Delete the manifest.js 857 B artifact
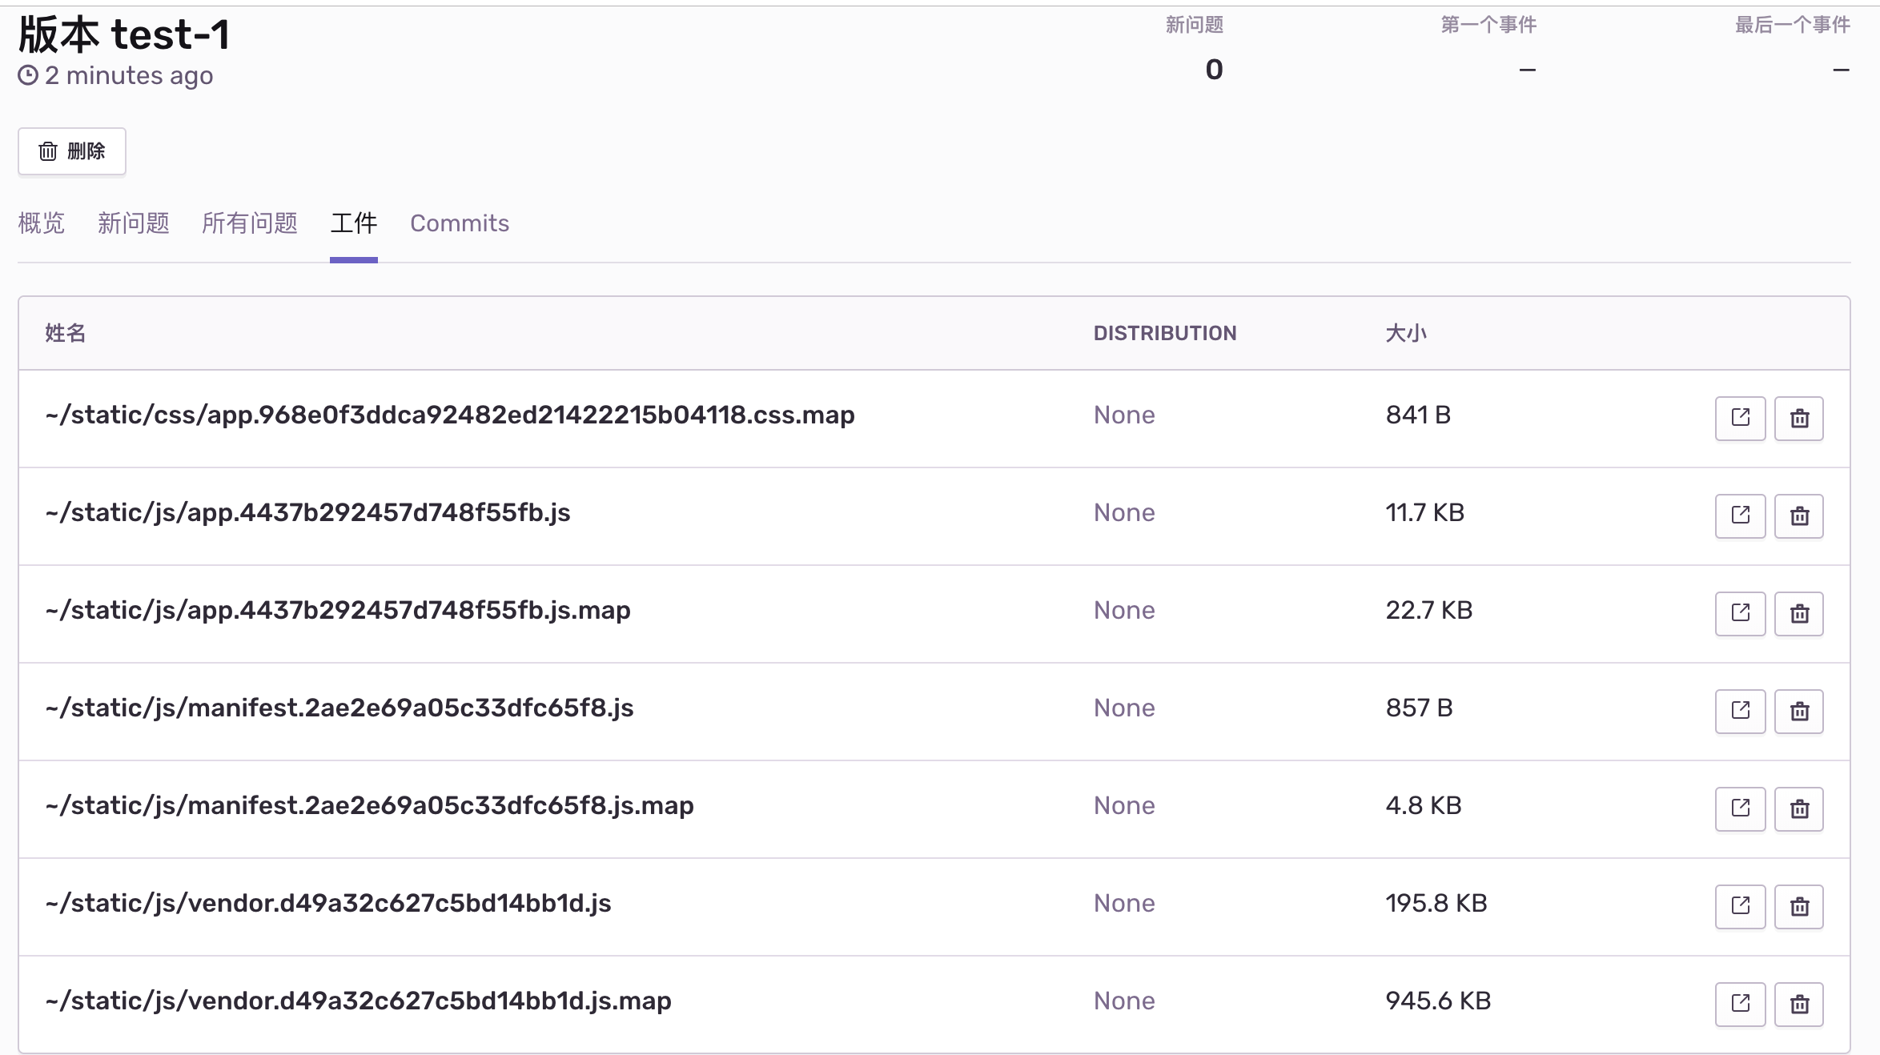This screenshot has width=1880, height=1055. [x=1799, y=711]
